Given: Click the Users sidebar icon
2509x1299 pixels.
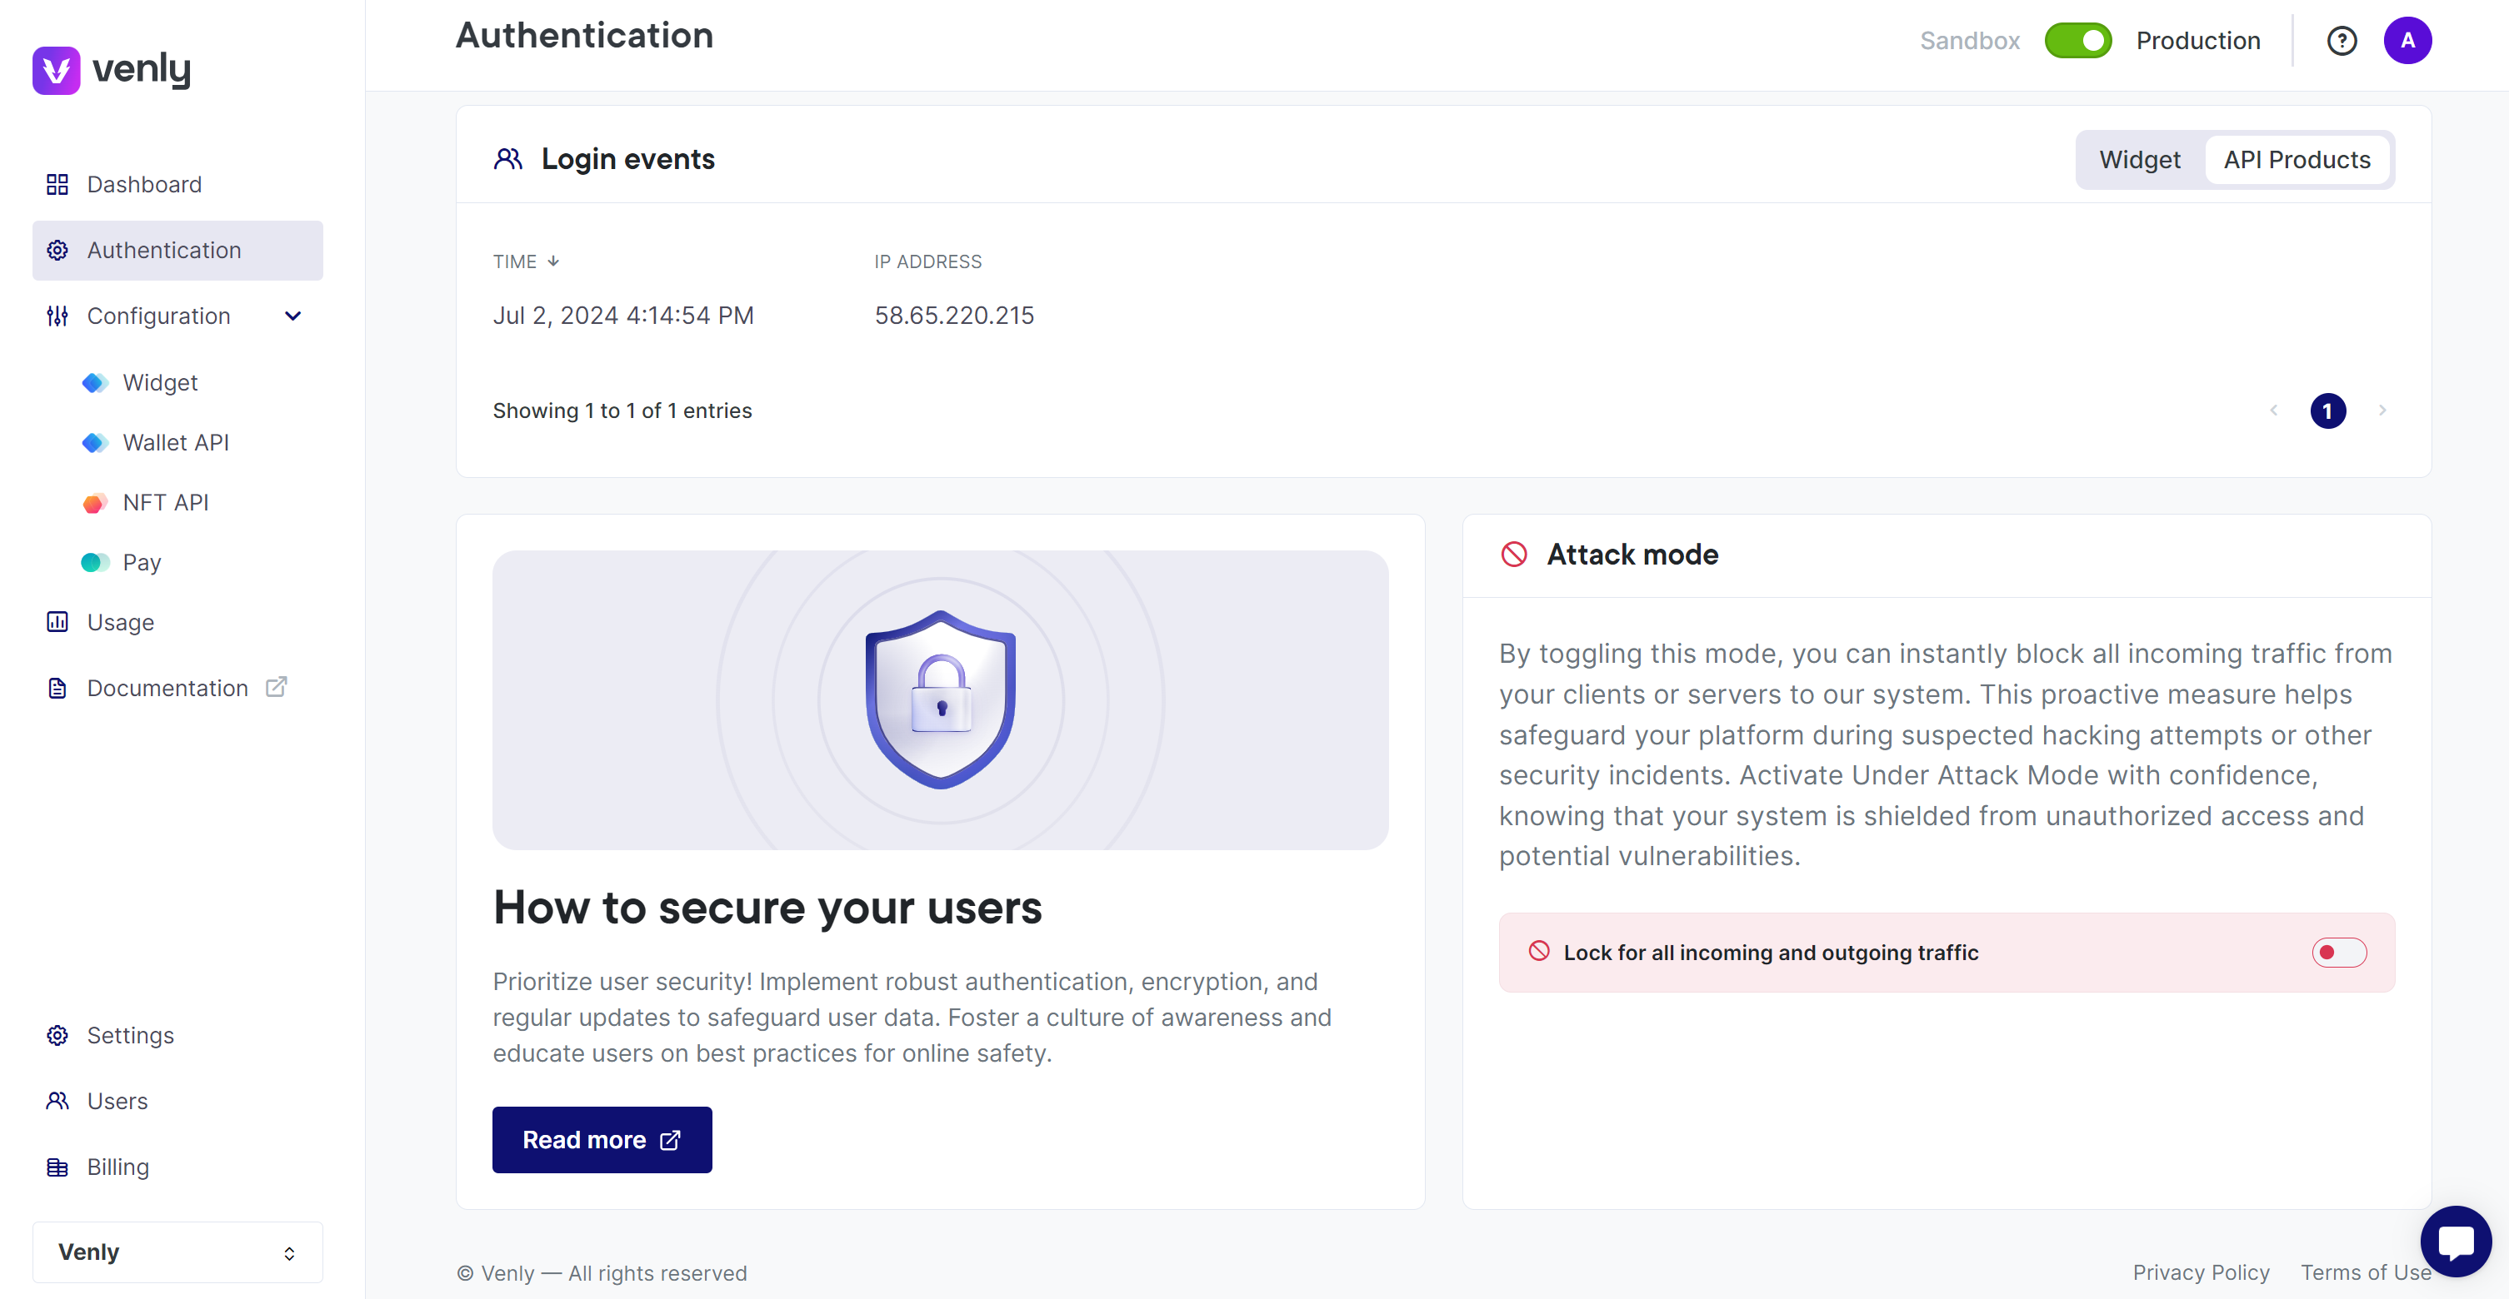Looking at the screenshot, I should (58, 1100).
